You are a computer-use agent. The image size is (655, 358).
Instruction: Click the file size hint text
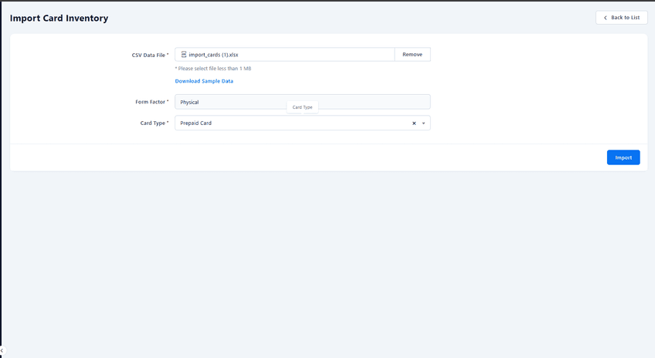[213, 69]
